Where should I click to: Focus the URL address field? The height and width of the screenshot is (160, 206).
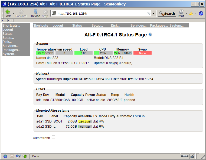[x=103, y=13]
